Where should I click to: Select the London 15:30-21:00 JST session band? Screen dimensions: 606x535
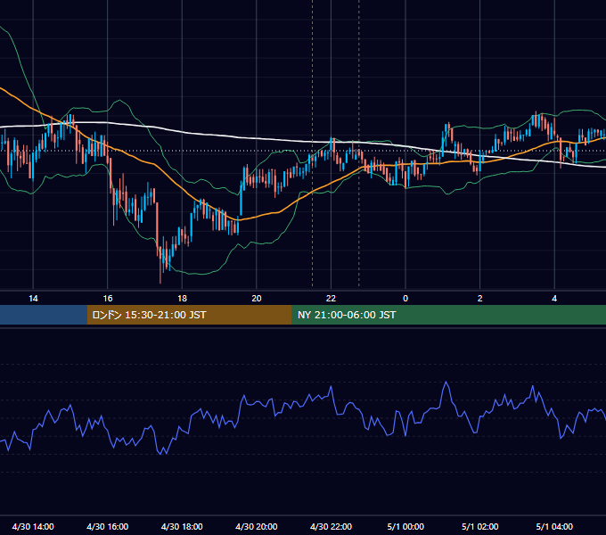coord(189,315)
